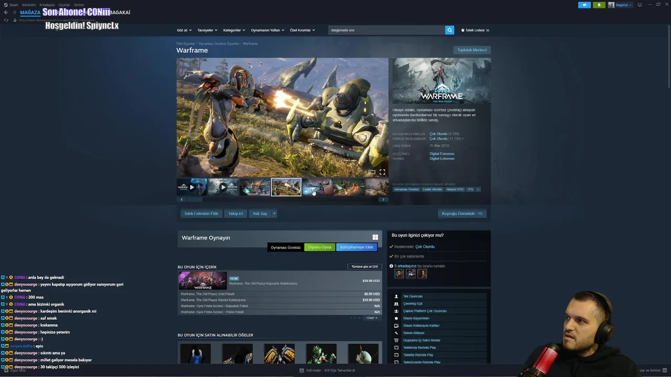The image size is (671, 377).
Task: Open the Oyunlar menu
Action: [x=64, y=5]
